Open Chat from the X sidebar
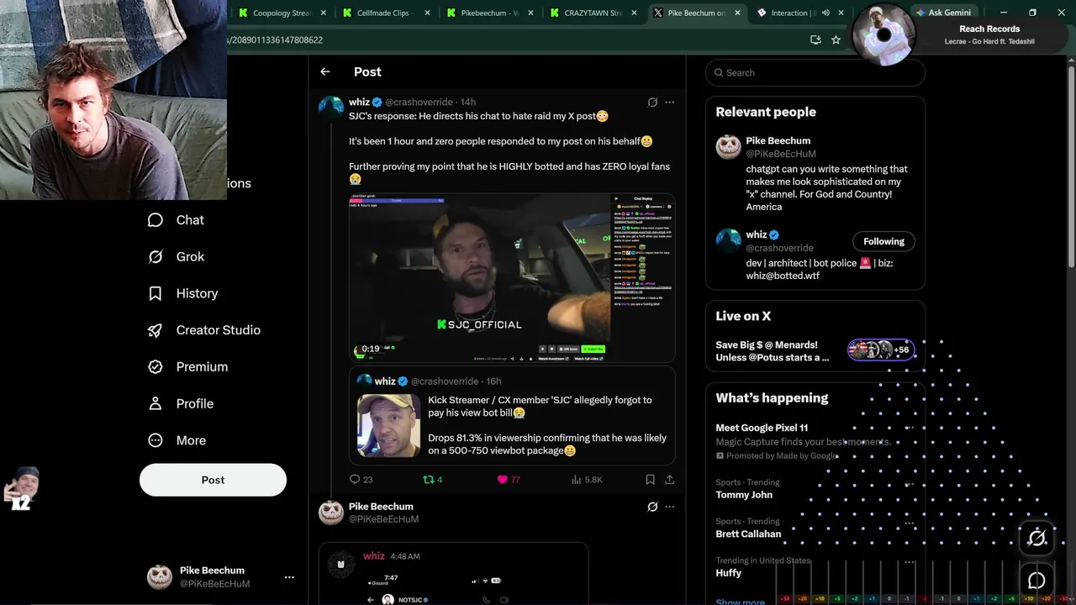Image resolution: width=1076 pixels, height=605 pixels. 175,220
